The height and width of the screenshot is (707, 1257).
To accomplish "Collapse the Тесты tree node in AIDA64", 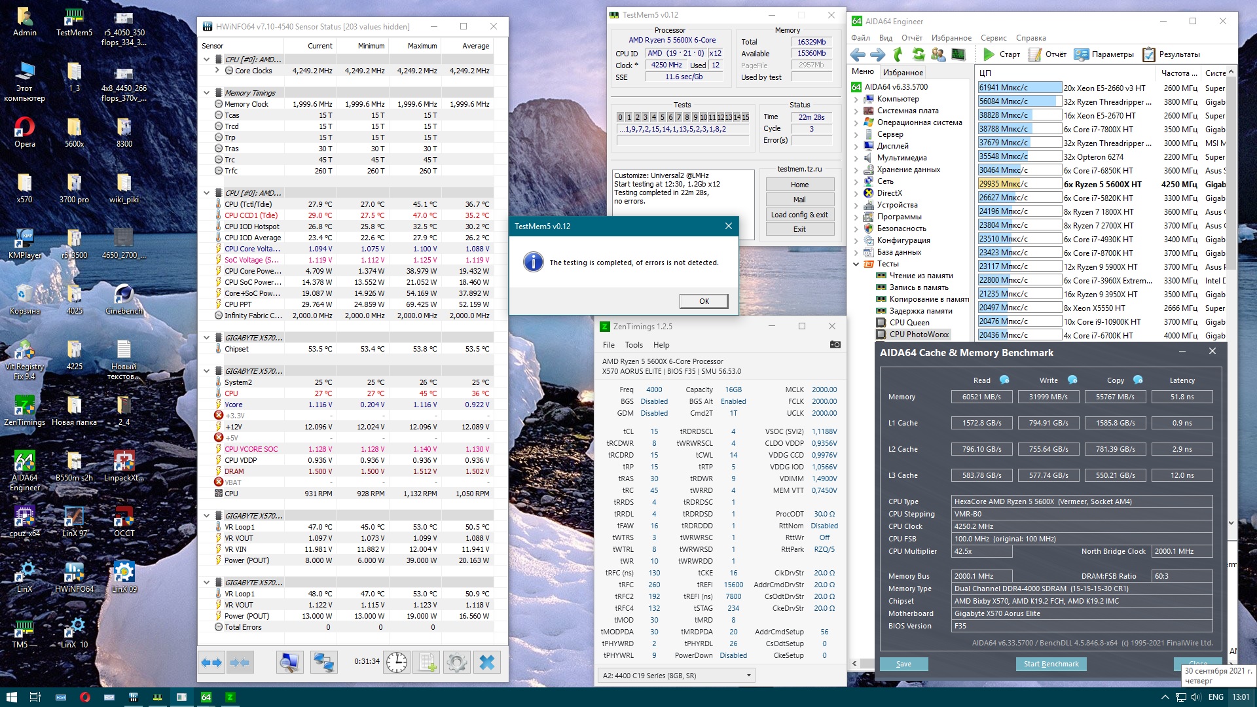I will 856,264.
